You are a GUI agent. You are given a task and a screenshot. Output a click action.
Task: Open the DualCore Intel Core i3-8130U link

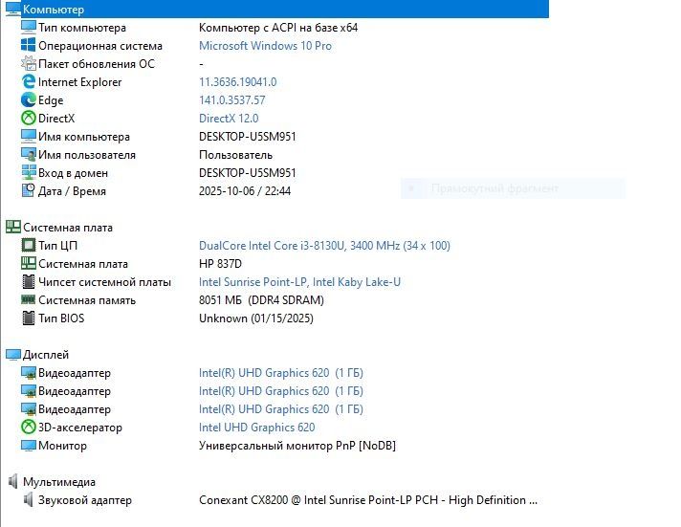pos(324,246)
